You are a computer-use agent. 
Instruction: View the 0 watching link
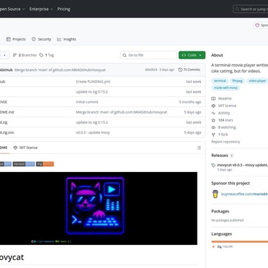[227, 127]
